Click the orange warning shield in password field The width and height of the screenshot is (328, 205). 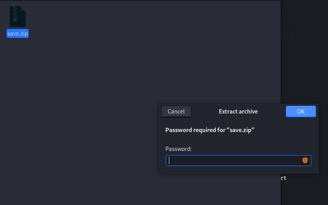[x=305, y=160]
